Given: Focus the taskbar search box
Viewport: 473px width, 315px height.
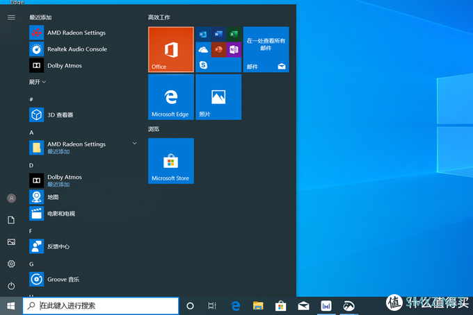Looking at the screenshot, I should coord(101,306).
